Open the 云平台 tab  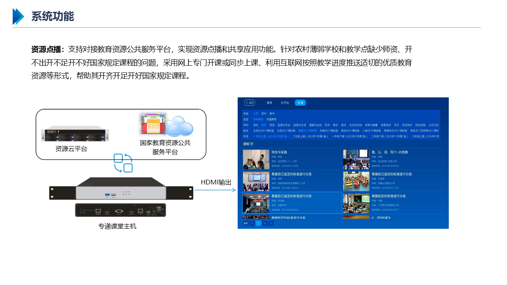(285, 103)
